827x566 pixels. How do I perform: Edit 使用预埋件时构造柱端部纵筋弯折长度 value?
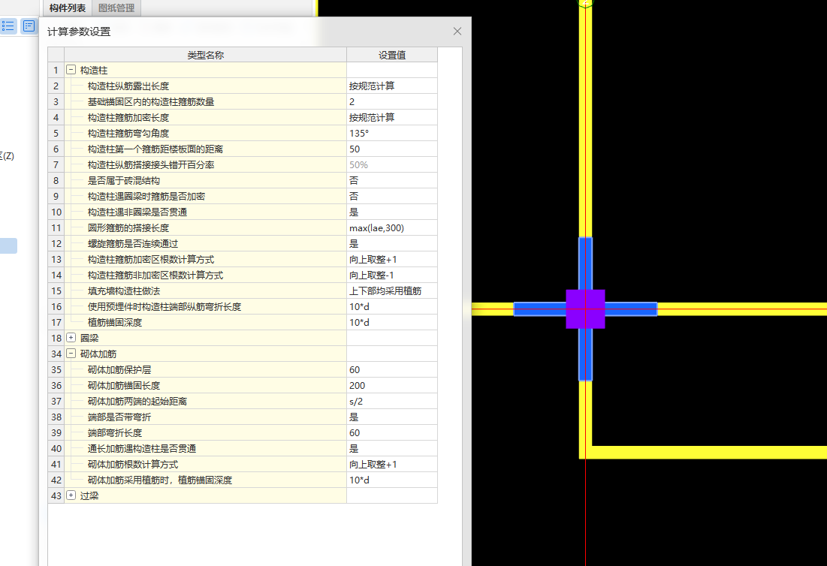pos(392,307)
